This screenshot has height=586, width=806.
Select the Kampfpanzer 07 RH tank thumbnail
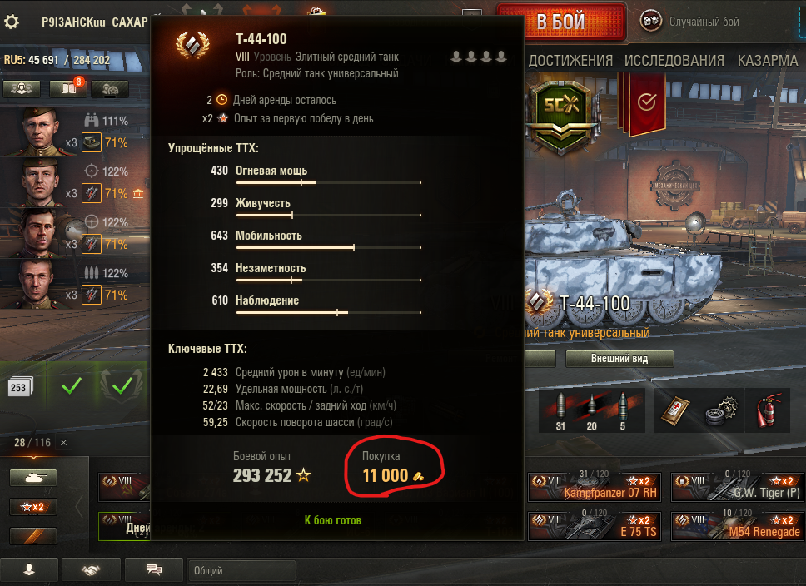pos(596,486)
